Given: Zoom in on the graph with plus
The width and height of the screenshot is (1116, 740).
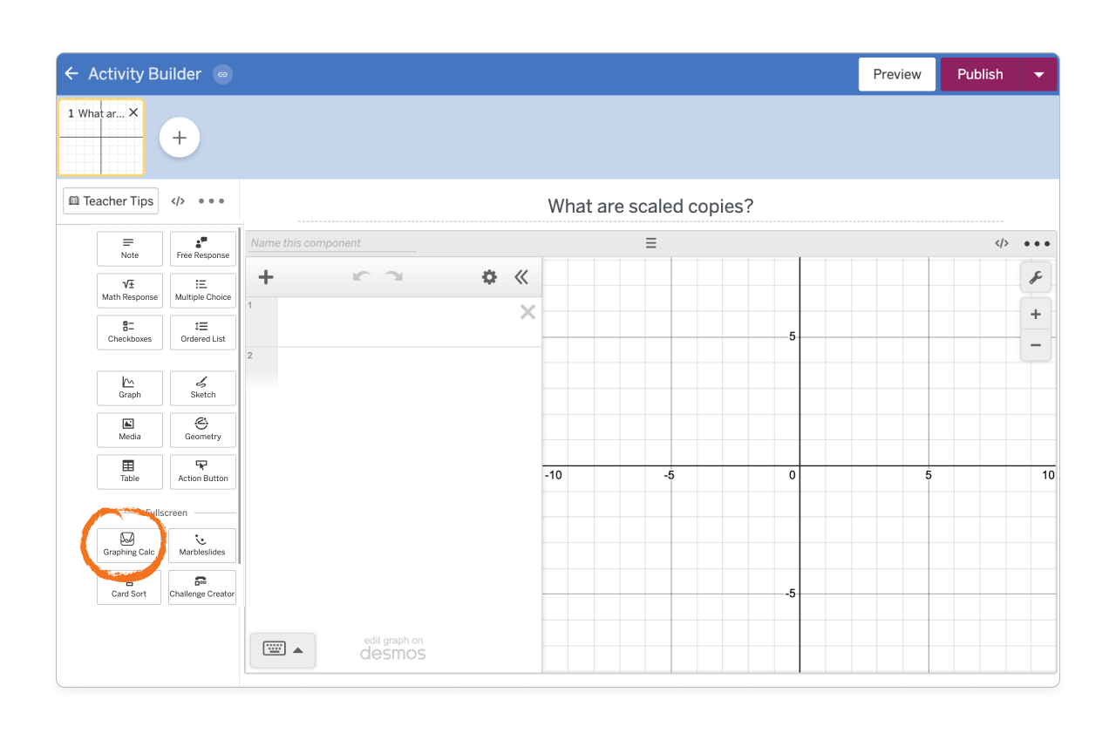Looking at the screenshot, I should click(x=1035, y=314).
